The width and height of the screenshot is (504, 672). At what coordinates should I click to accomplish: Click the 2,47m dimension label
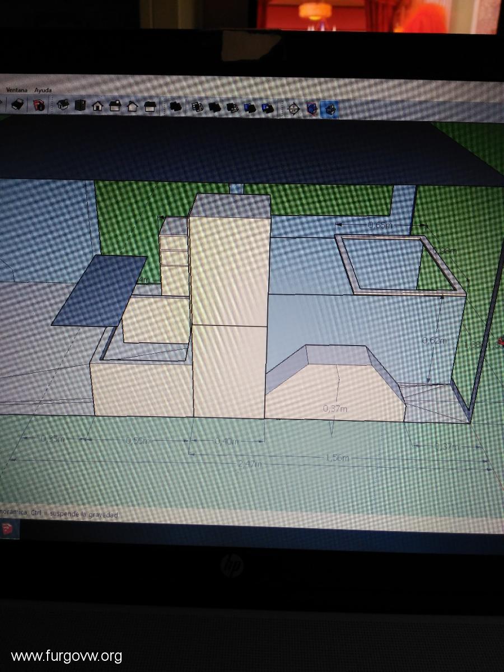coord(250,464)
